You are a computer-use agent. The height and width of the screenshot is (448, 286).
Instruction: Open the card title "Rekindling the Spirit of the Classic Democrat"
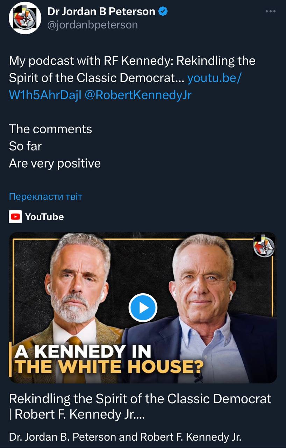(x=140, y=399)
